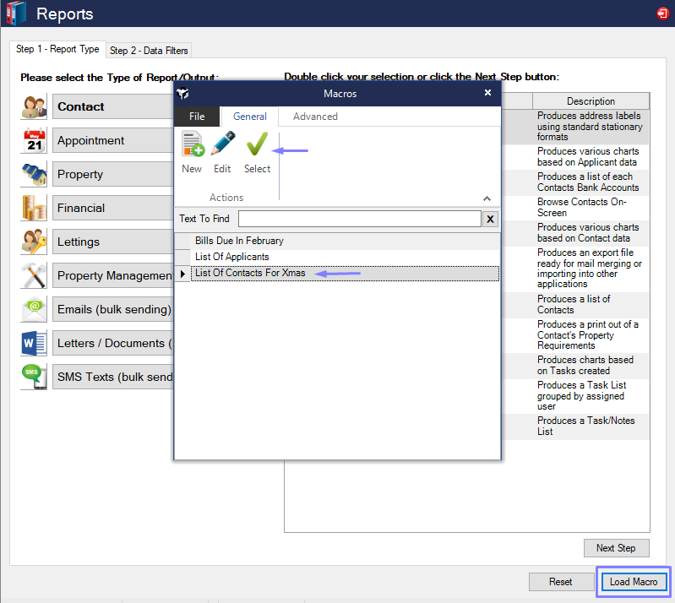Clear search text with the X button
This screenshot has width=675, height=603.
coord(491,220)
